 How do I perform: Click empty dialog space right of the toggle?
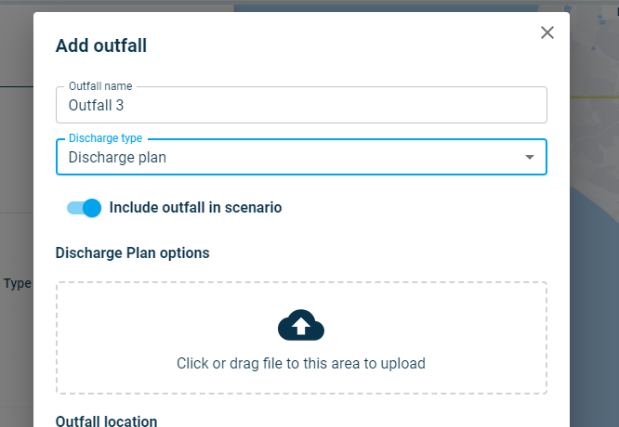(418, 208)
